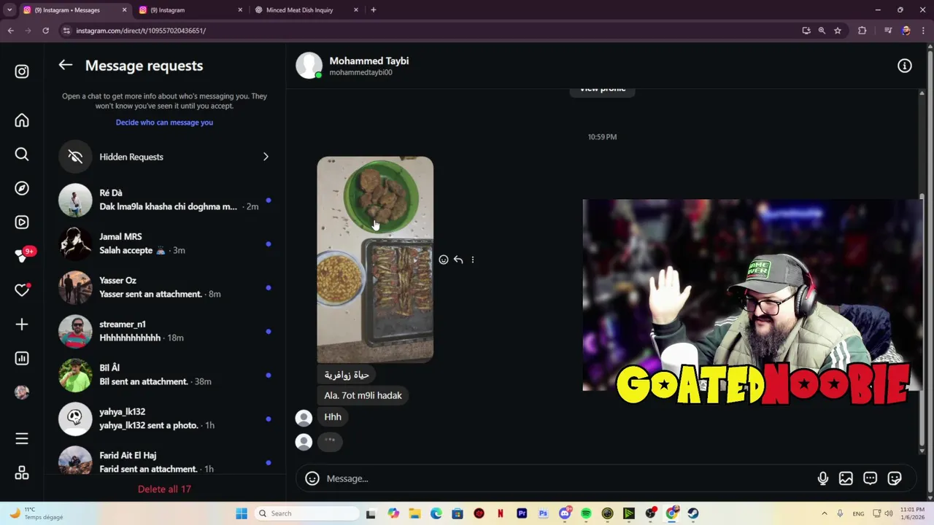This screenshot has height=525, width=934.
Task: Click Delete all 17 requests
Action: coord(164,489)
